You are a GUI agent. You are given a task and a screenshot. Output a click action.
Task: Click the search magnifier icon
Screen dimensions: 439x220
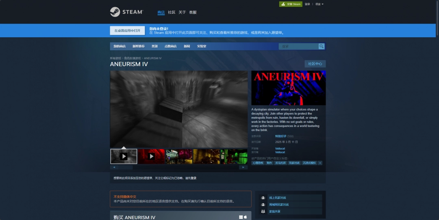pyautogui.click(x=322, y=46)
